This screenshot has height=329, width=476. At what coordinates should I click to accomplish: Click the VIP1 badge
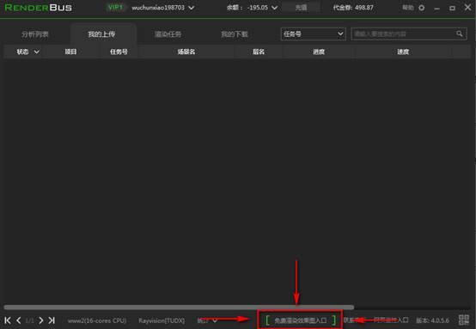click(x=115, y=7)
